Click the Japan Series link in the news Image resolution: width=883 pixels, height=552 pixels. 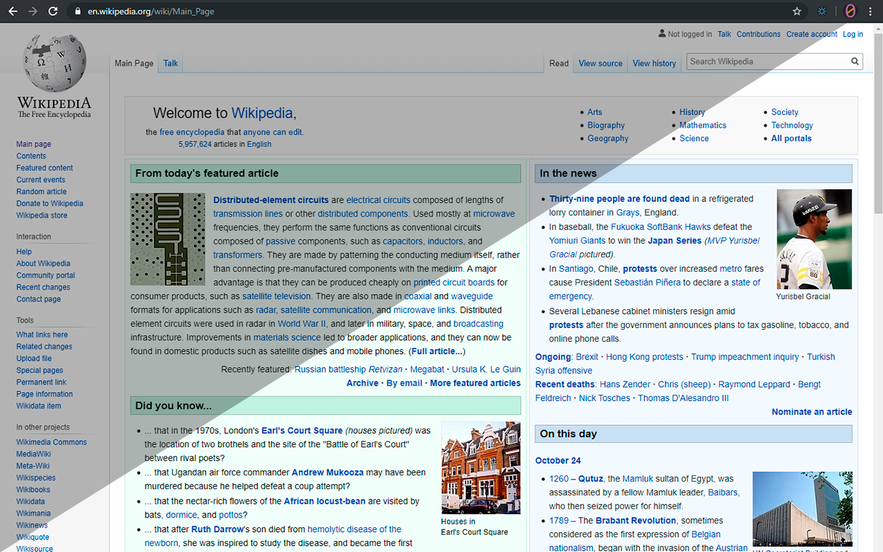(x=675, y=241)
